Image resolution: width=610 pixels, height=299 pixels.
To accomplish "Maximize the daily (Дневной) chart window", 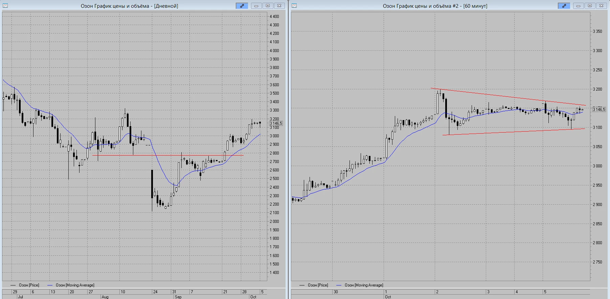I will [x=268, y=6].
